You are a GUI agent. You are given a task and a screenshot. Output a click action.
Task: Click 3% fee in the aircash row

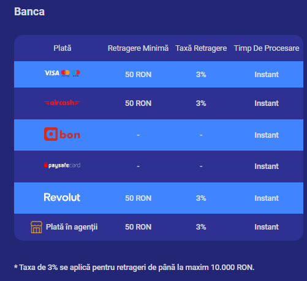pyautogui.click(x=201, y=103)
